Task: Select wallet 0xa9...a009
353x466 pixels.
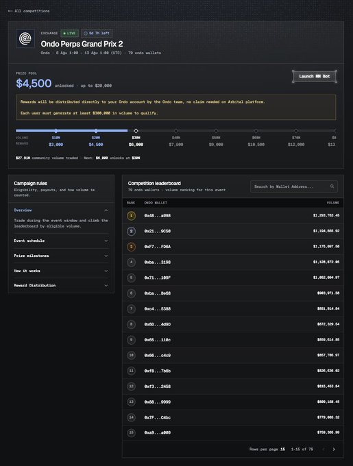Action: click(x=158, y=432)
